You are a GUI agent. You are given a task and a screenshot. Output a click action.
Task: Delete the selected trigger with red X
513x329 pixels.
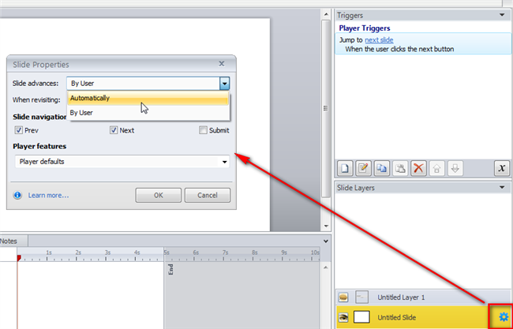coord(418,168)
